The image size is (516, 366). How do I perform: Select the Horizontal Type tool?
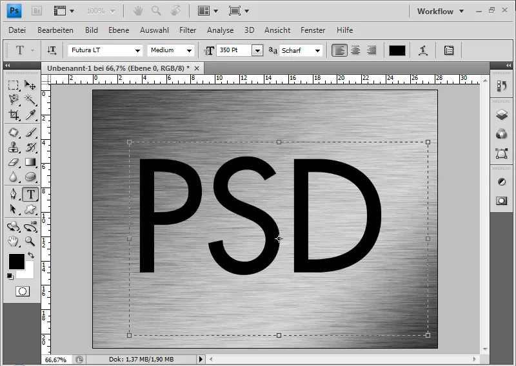(30, 195)
